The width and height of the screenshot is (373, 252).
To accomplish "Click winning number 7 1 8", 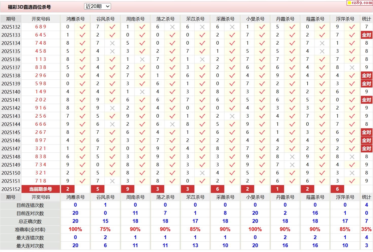I will click(41, 181).
